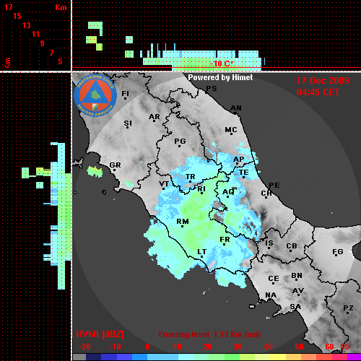Click the TR city label
The image size is (361, 361).
pyautogui.click(x=190, y=177)
